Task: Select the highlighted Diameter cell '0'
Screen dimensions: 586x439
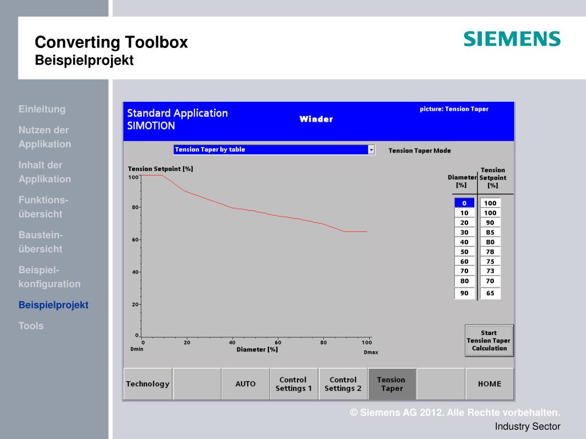Action: [464, 203]
